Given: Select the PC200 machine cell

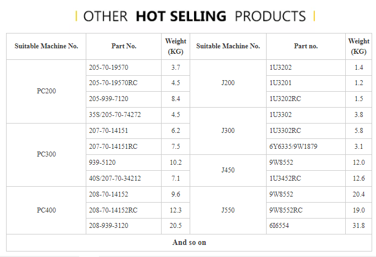Looking at the screenshot, I should (x=46, y=91).
